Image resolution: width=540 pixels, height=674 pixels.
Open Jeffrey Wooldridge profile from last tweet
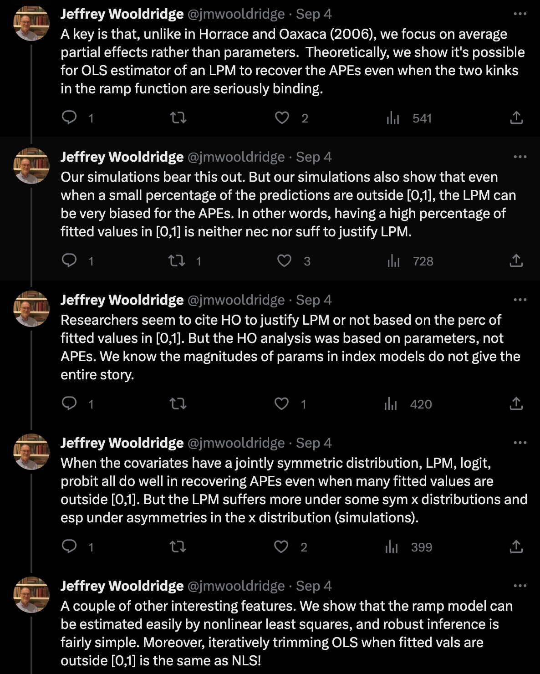(x=122, y=586)
